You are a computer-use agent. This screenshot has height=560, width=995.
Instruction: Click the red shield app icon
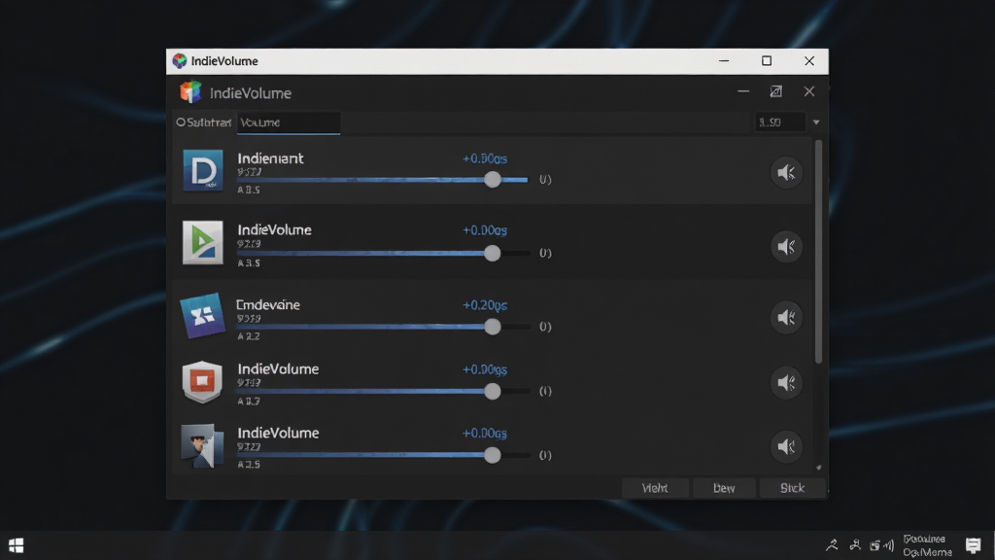tap(202, 381)
